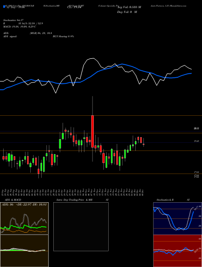Click the 'BUY Slowing @ 8%' signal text
202x267 pixels.
coord(63,36)
